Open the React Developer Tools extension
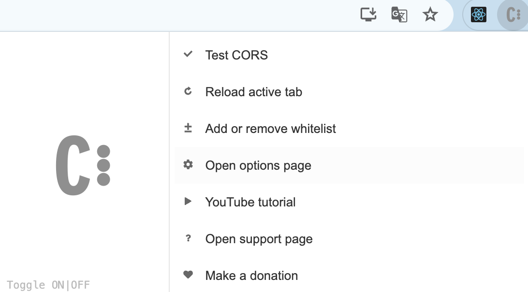 (x=479, y=15)
